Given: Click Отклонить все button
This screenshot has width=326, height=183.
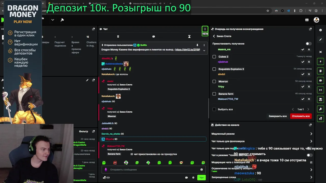Looking at the screenshot, I should click(x=301, y=116).
